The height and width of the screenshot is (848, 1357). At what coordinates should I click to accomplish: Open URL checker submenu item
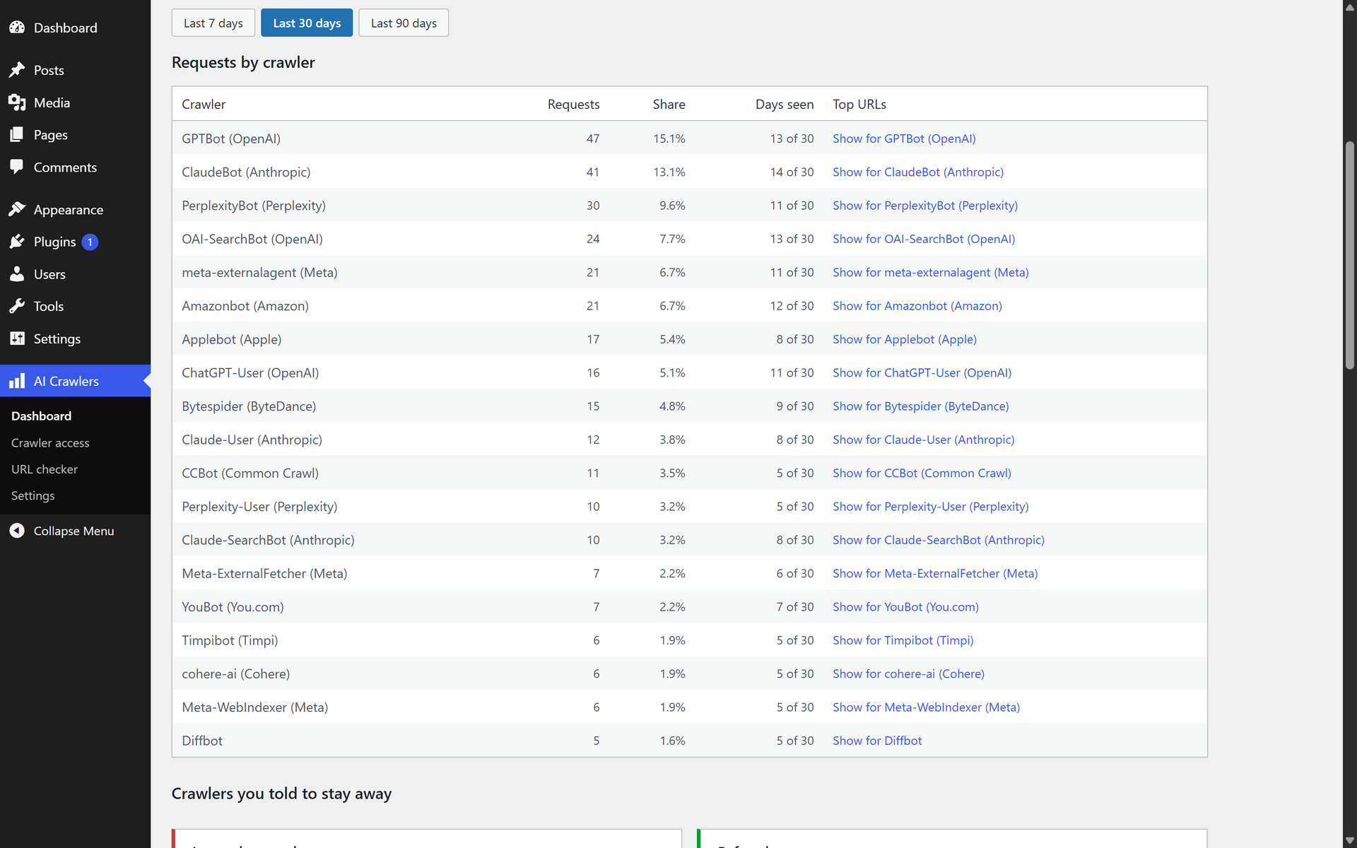(45, 469)
